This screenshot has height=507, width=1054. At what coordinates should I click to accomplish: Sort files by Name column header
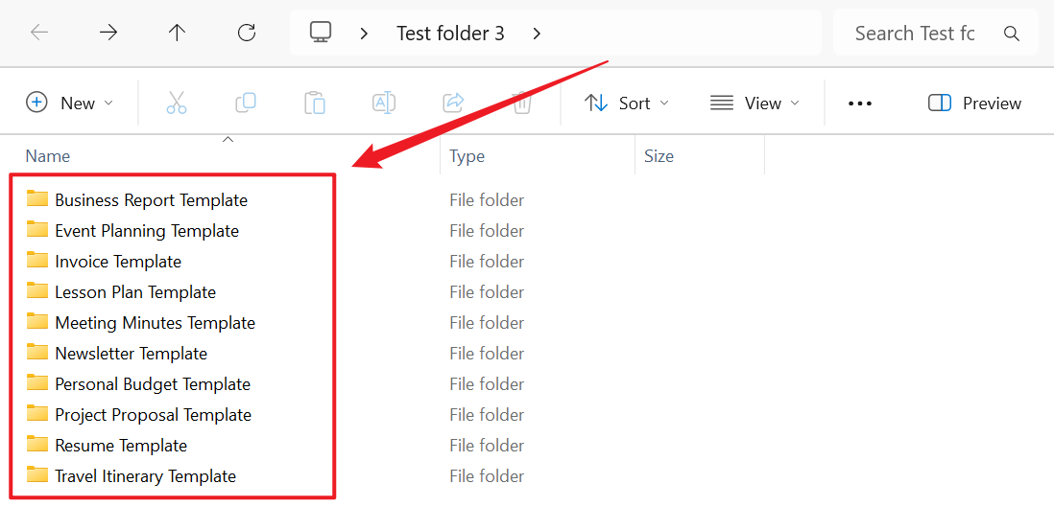pyautogui.click(x=48, y=156)
